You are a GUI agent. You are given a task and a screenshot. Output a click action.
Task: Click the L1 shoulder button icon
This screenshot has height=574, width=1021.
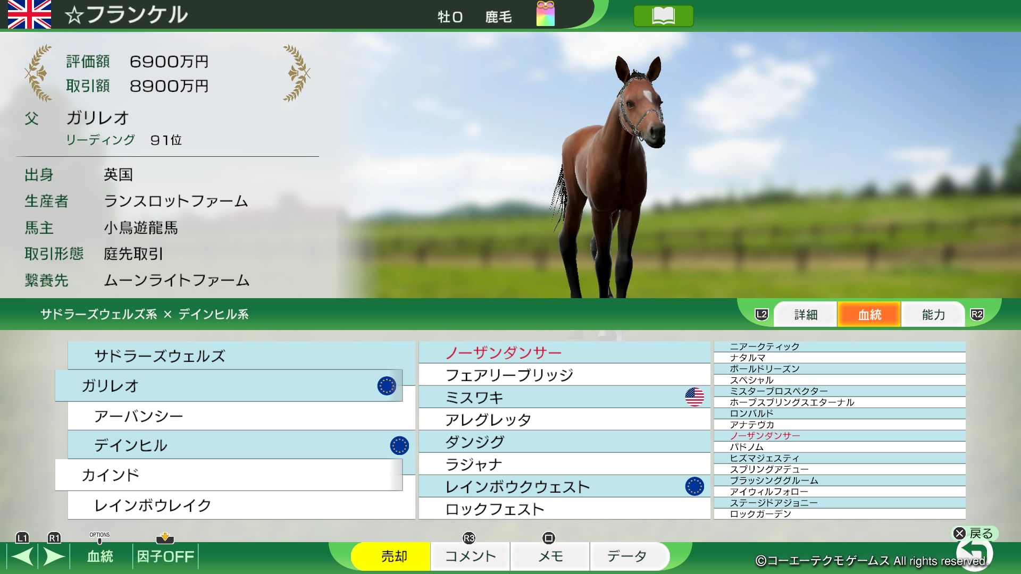point(22,538)
